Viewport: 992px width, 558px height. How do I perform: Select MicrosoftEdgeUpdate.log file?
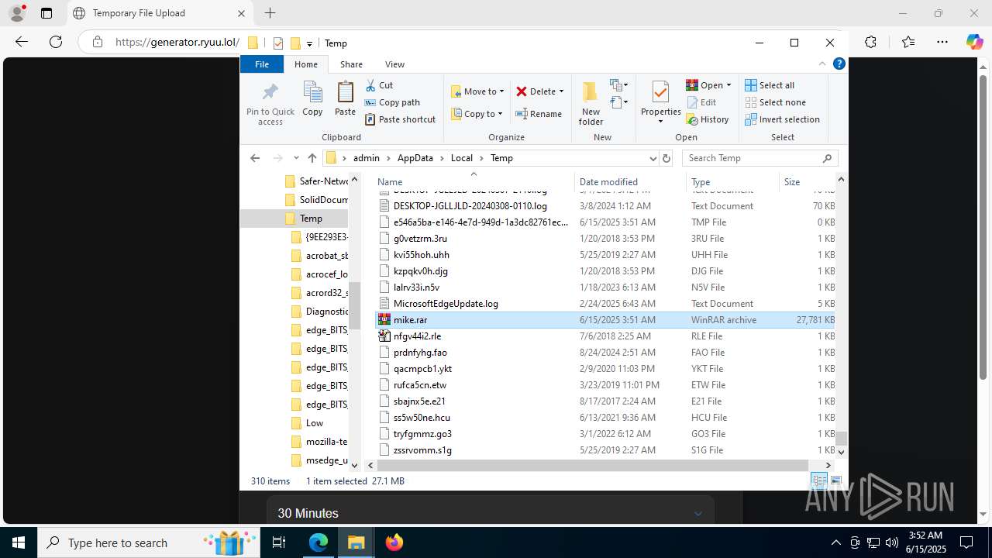tap(606, 304)
